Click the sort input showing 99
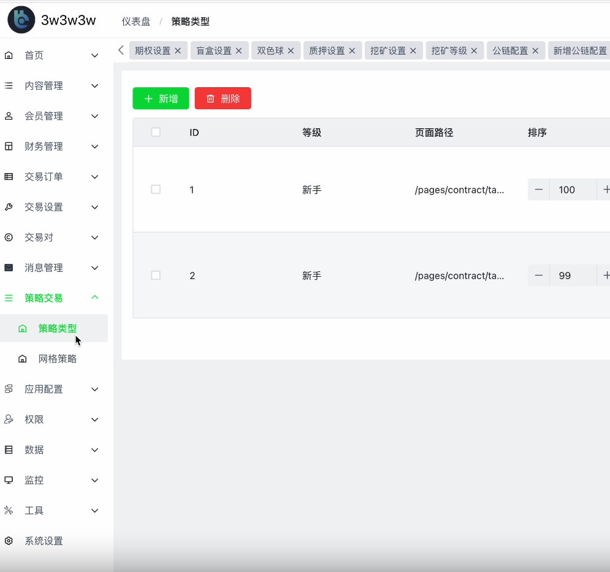This screenshot has height=572, width=610. click(x=573, y=276)
